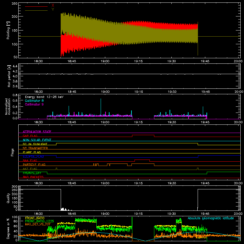Click the 19:15 tick label under Quality plot
Image resolution: width=244 pixels, height=244 pixels.
pyautogui.click(x=138, y=214)
